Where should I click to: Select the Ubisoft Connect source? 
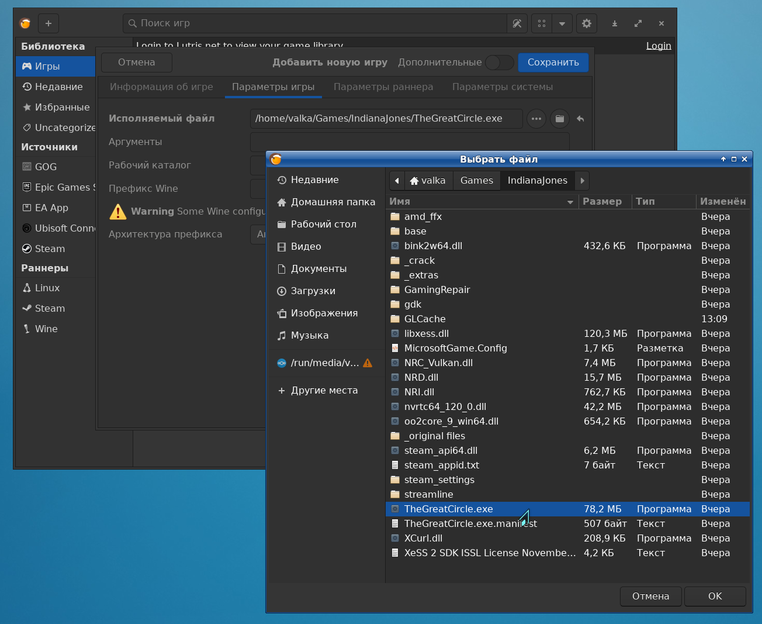tap(56, 228)
